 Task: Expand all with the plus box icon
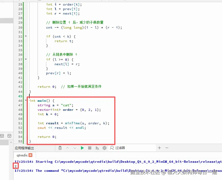click(2, 136)
